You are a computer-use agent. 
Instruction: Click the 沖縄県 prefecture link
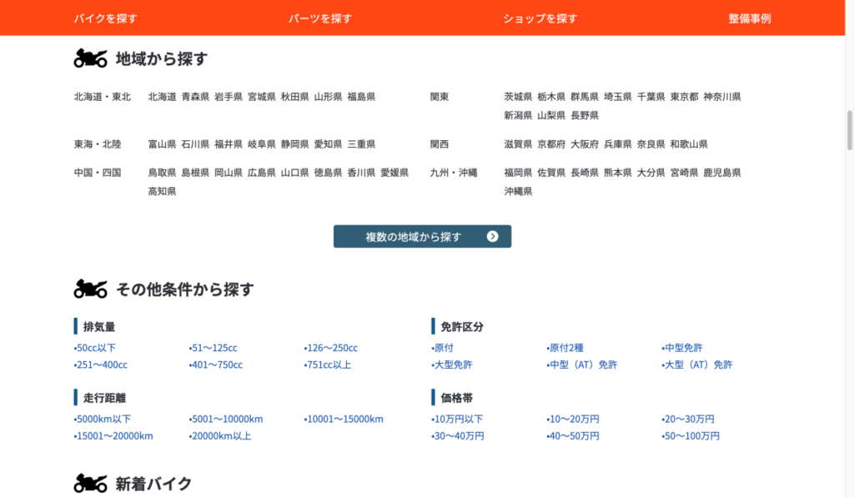click(x=518, y=192)
